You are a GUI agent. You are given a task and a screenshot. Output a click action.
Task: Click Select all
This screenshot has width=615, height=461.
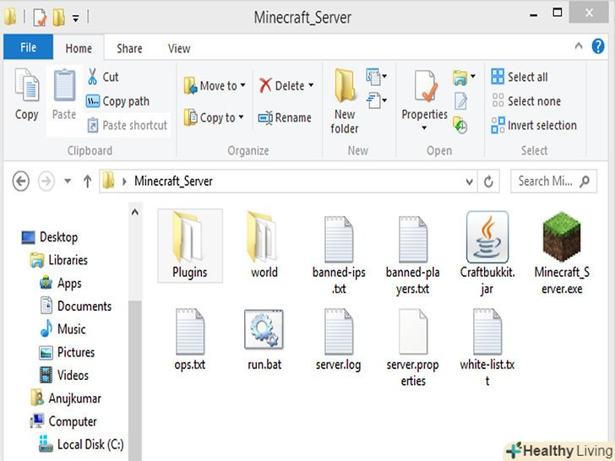click(520, 77)
